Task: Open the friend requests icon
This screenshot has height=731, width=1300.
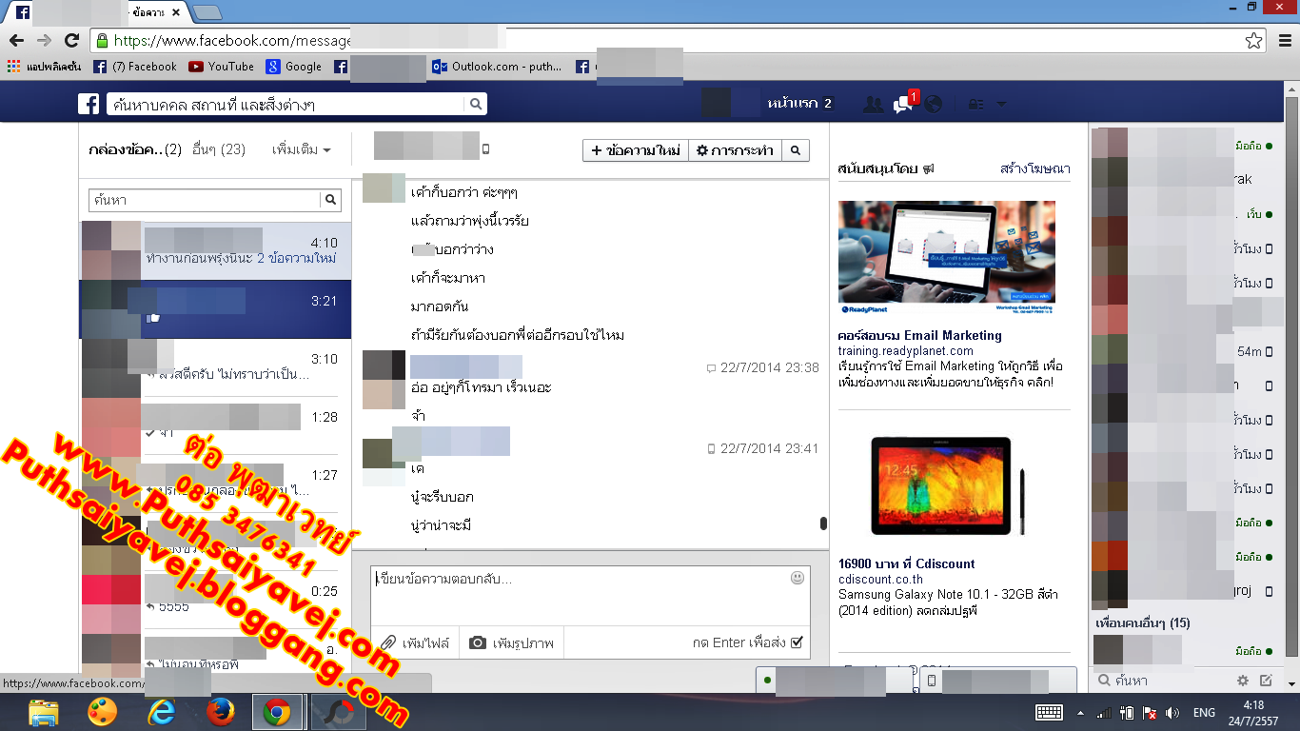Action: pos(873,104)
